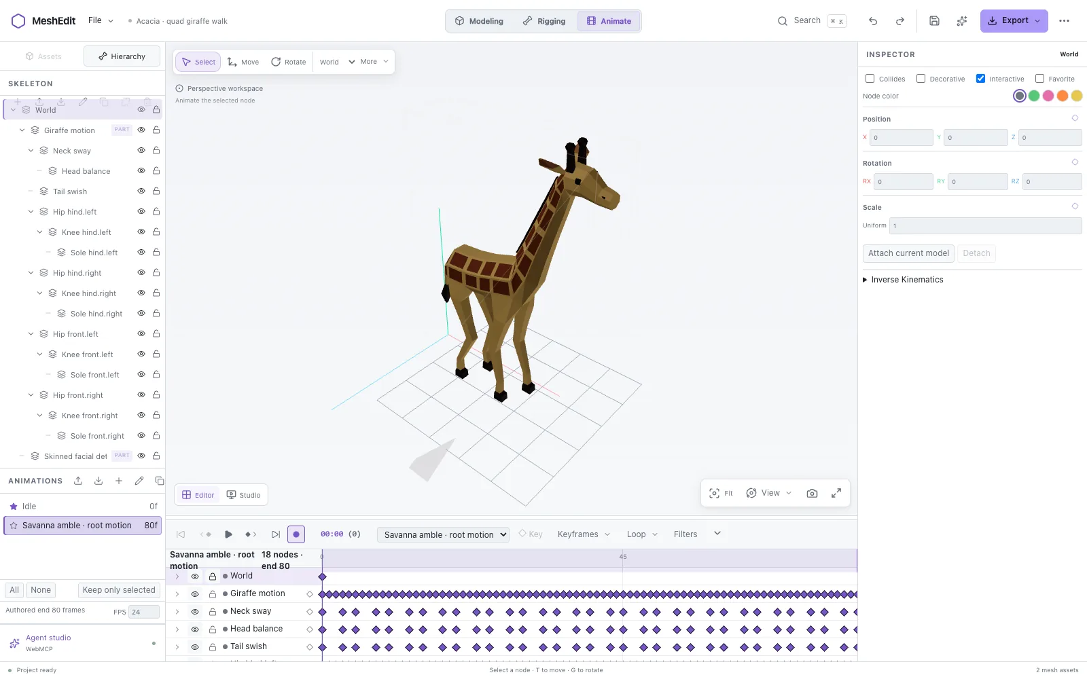
Task: Open the File menu
Action: pos(101,20)
